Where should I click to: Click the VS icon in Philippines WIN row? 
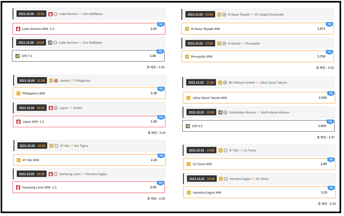click(18, 94)
